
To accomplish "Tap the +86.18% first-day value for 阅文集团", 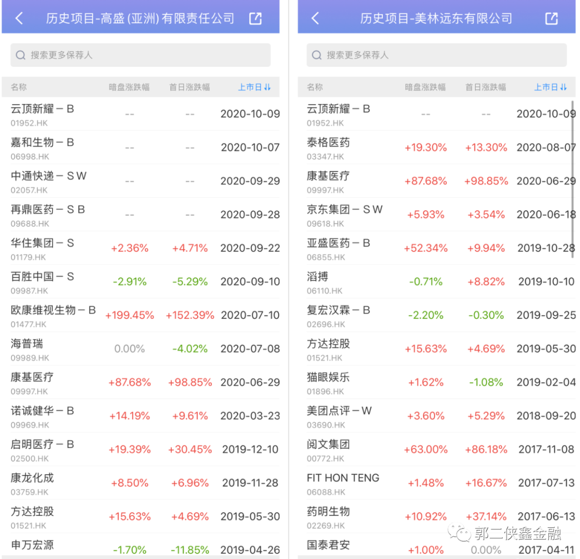I will pyautogui.click(x=486, y=449).
